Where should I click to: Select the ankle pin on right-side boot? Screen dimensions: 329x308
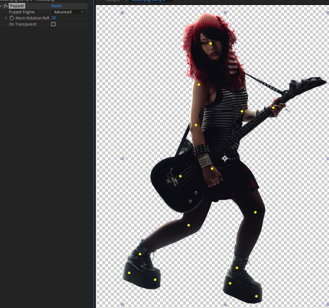(x=237, y=268)
